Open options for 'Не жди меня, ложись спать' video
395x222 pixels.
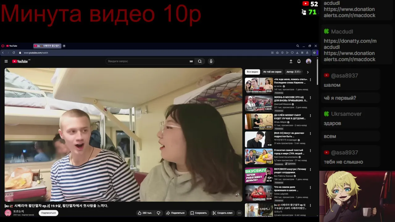[310, 80]
